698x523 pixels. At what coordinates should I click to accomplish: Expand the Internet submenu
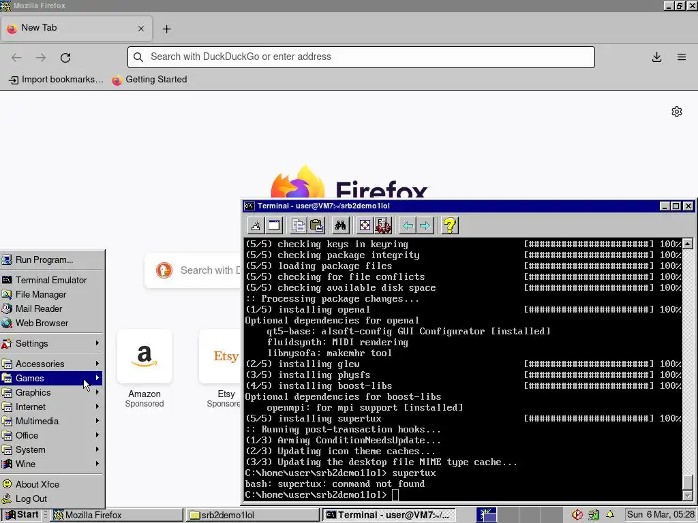(x=52, y=407)
